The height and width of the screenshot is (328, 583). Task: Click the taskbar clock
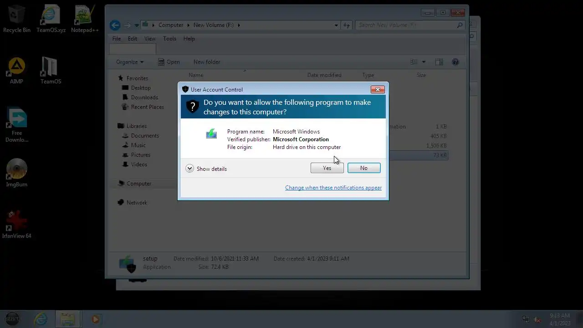(560, 319)
